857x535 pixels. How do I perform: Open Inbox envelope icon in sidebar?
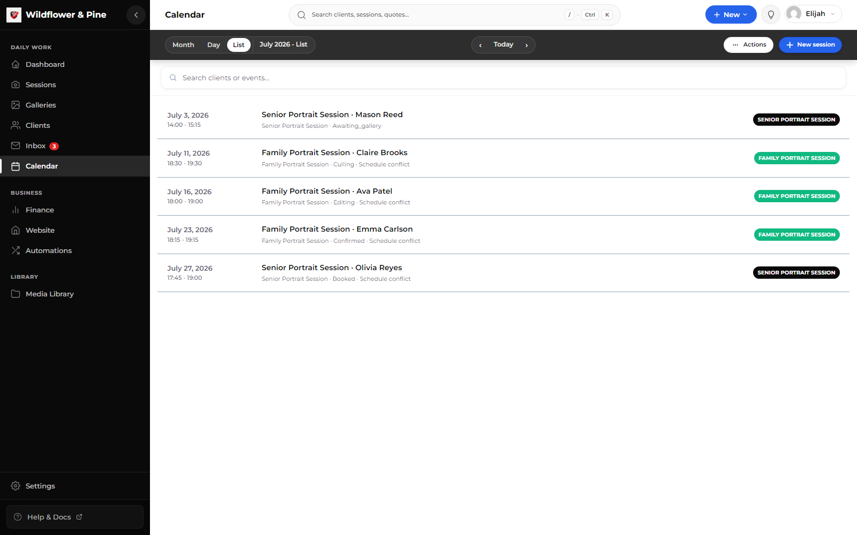16,146
